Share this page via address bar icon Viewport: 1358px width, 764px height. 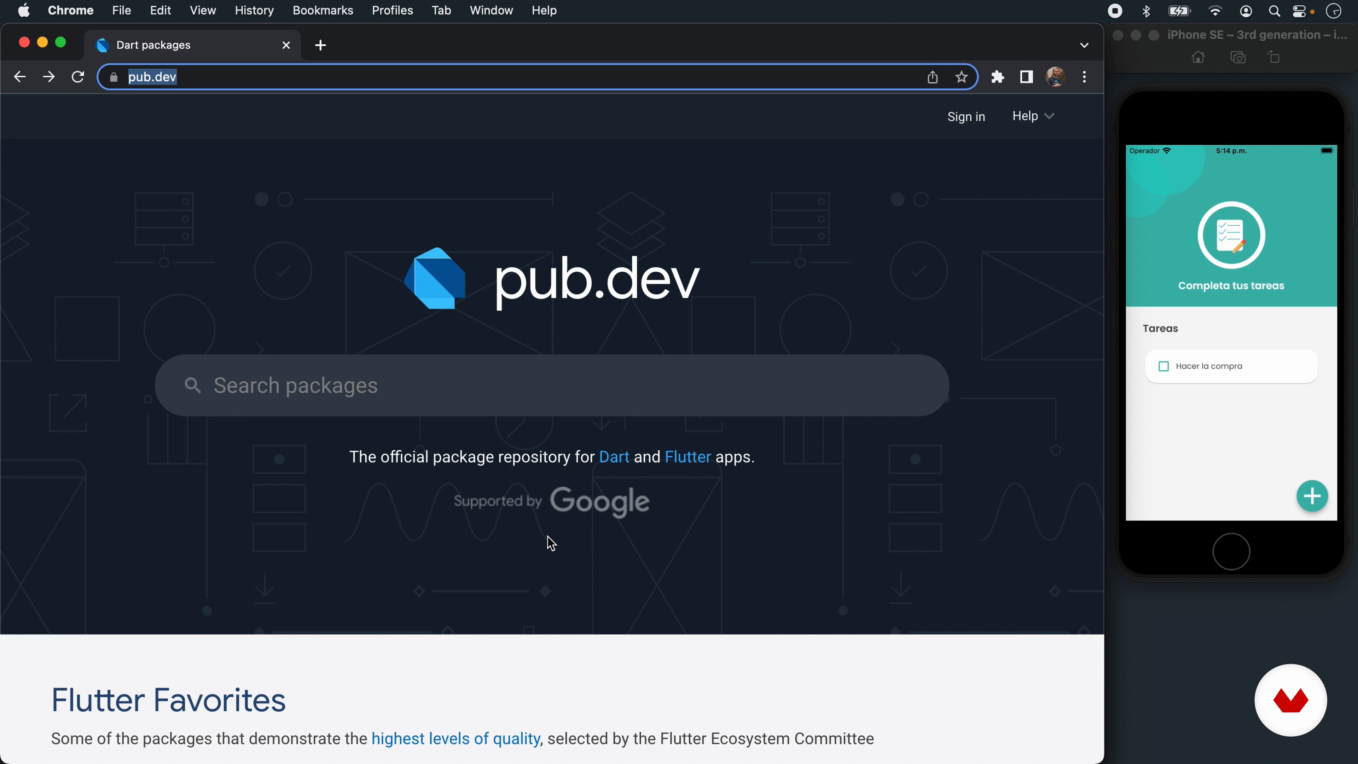coord(933,77)
